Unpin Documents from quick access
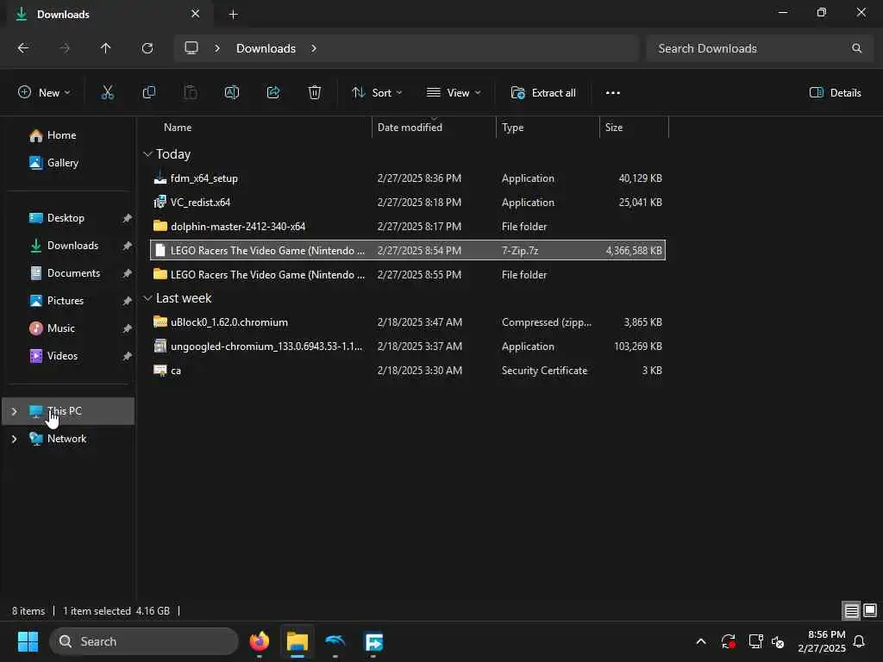Viewport: 883px width, 662px height. (x=128, y=273)
